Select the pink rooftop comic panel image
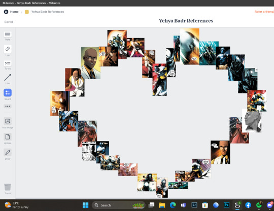The height and width of the screenshot is (211, 274). [x=128, y=169]
